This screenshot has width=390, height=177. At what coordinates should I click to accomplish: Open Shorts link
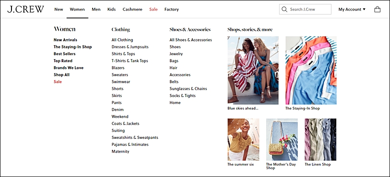pyautogui.click(x=117, y=89)
